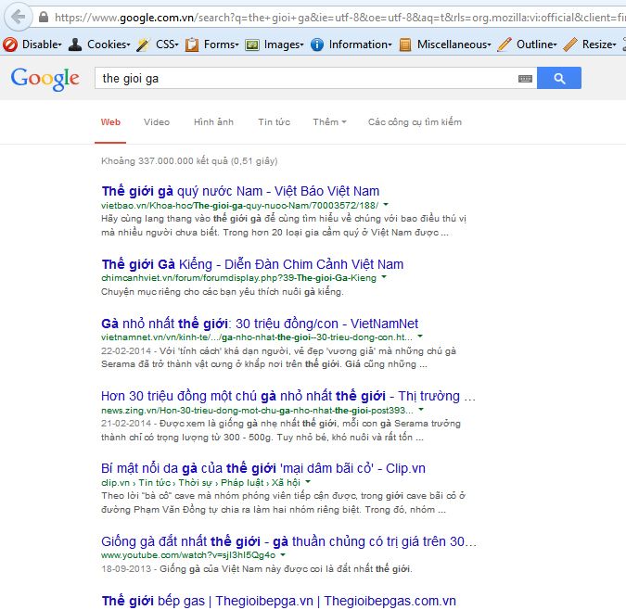626x610 pixels.
Task: Click the Google logo
Action: pyautogui.click(x=45, y=78)
